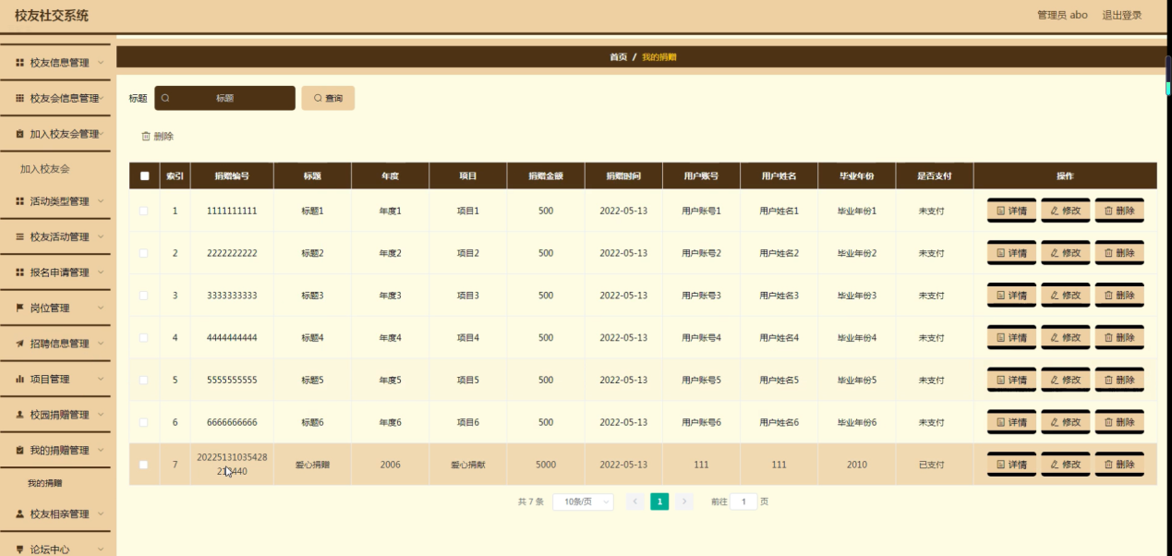This screenshot has width=1172, height=556.
Task: Click the clipboard icon beside 我的捐赠管理
Action: (x=20, y=450)
